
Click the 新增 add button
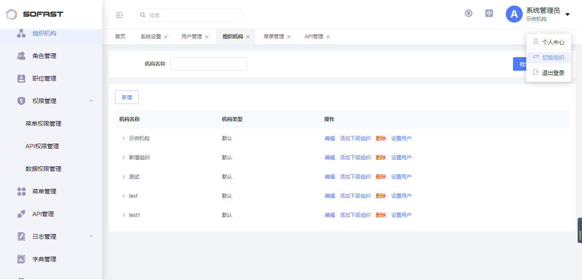coord(127,97)
